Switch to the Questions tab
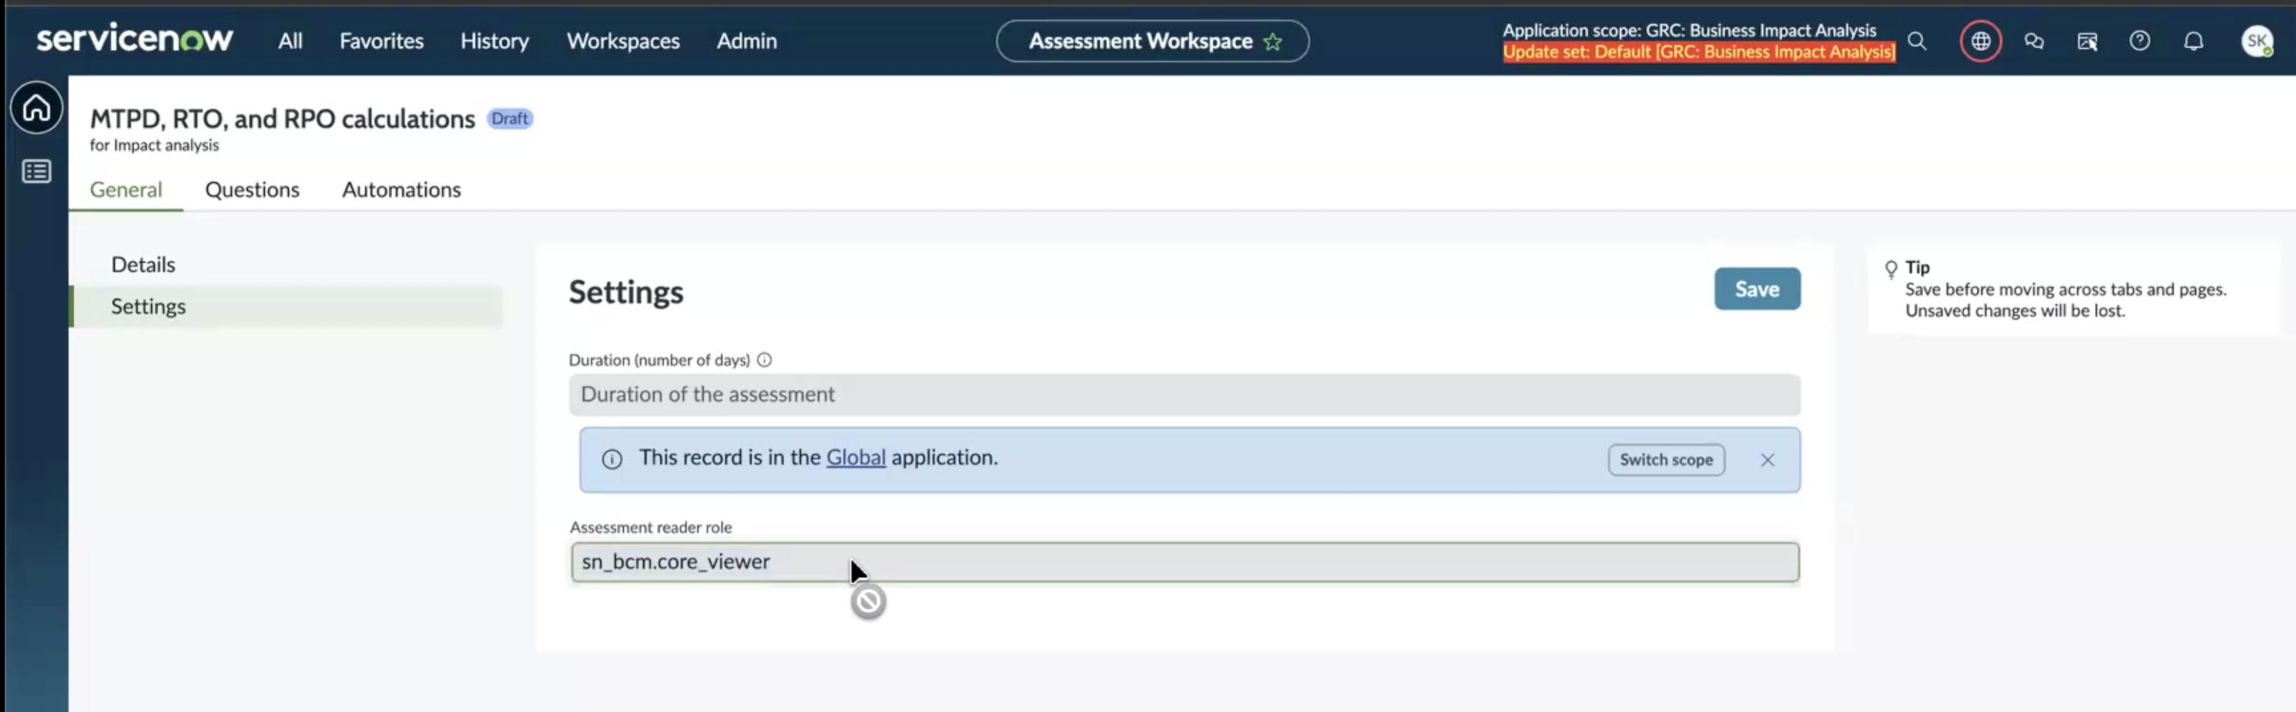 point(252,190)
